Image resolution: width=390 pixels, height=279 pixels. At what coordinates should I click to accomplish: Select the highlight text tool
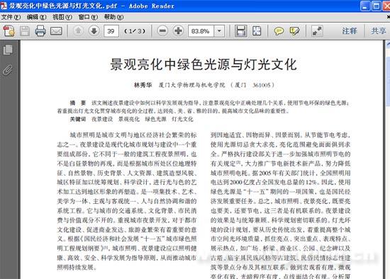(x=294, y=31)
